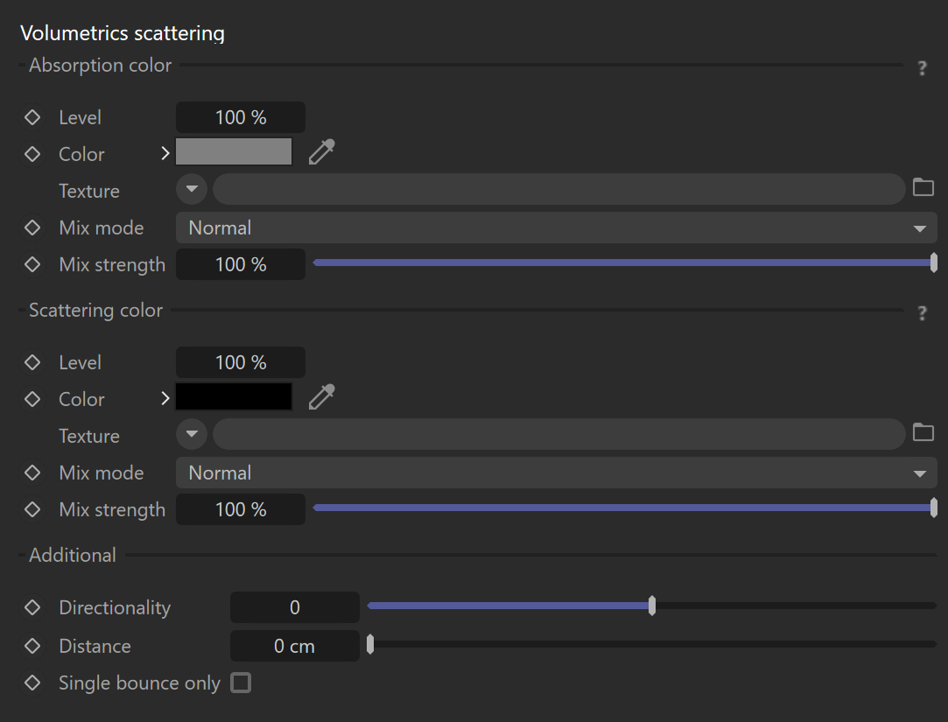Pick absorption color with the eyedropper

tap(321, 151)
